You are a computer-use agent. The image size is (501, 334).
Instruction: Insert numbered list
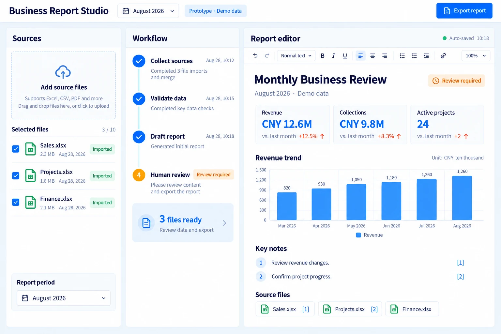[402, 56]
